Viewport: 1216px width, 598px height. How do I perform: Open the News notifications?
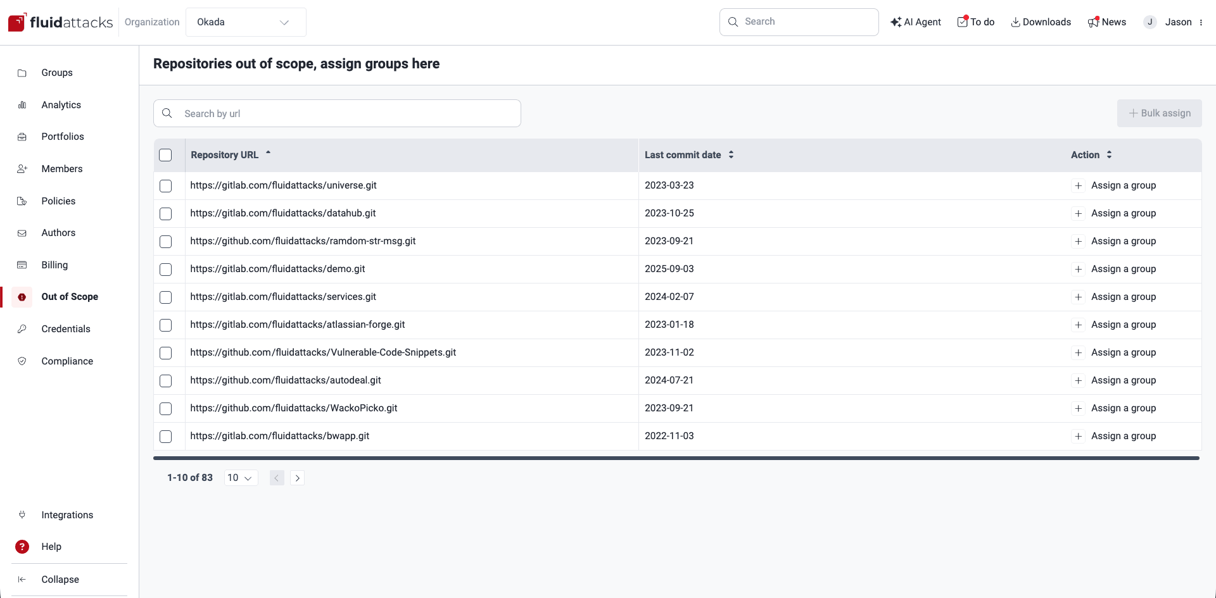pos(1107,22)
